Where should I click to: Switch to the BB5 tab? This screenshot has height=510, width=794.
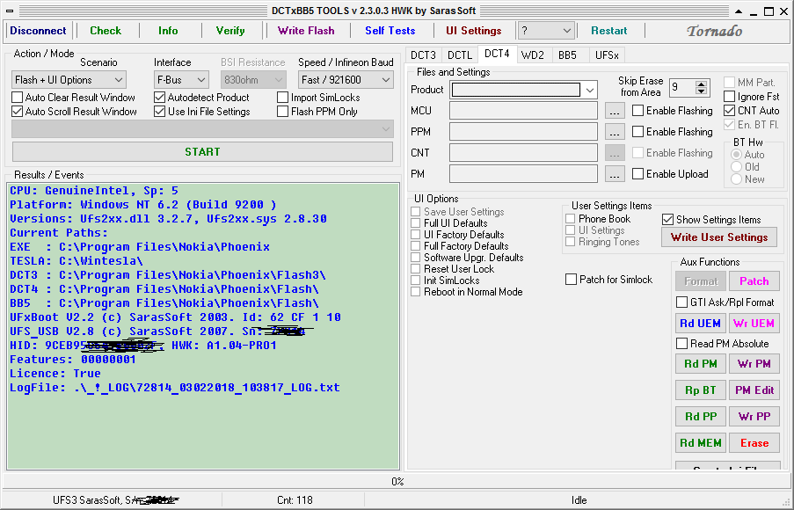coord(567,55)
